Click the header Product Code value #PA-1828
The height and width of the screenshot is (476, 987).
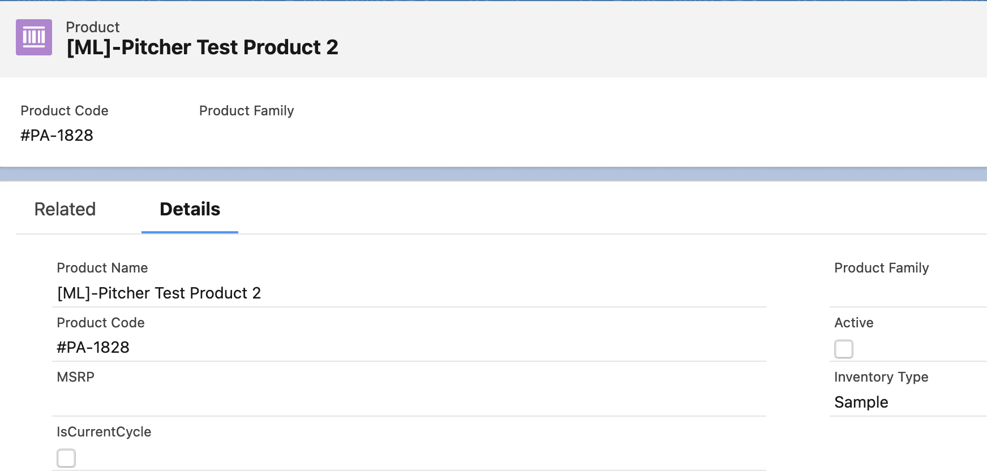57,136
